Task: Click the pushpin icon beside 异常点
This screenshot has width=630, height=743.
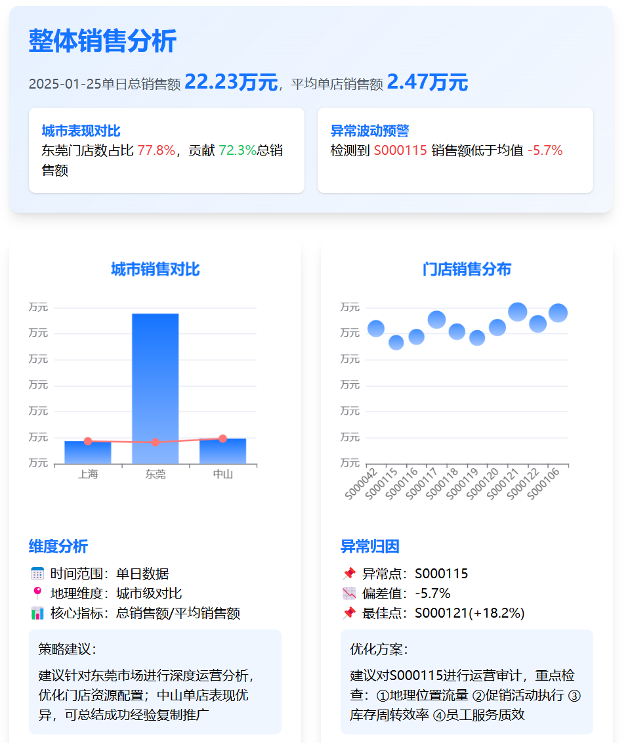Action: click(348, 573)
